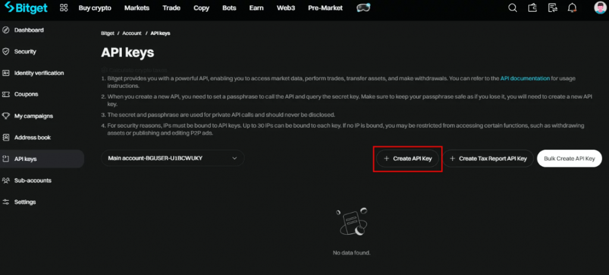Click the Account breadcrumb link

coord(132,33)
